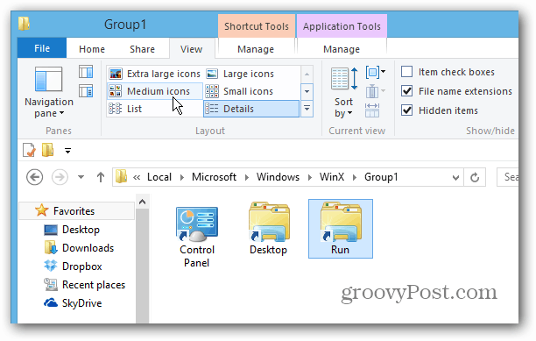Choose Medium icons layout
Screen dimensions: 536x341
[x=155, y=91]
